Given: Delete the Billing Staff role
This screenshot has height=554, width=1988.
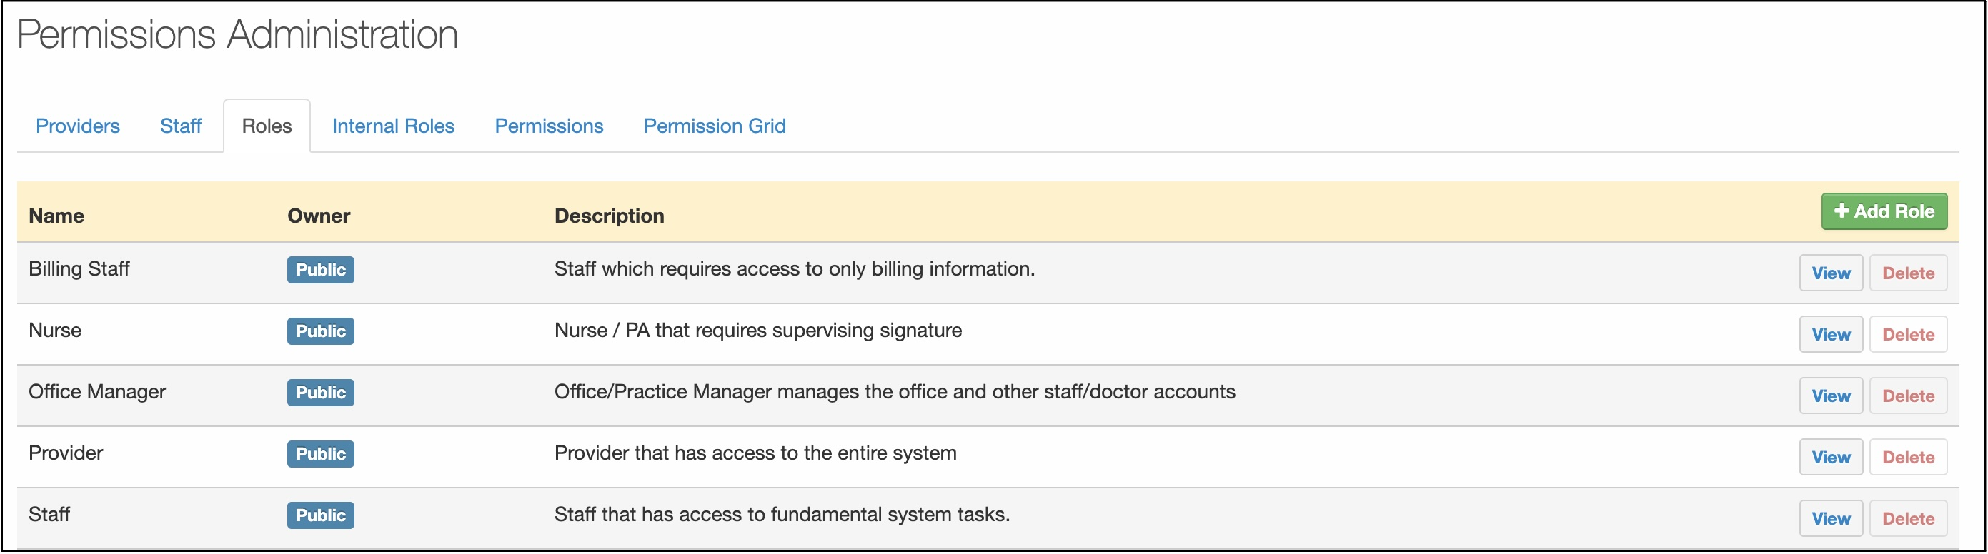Looking at the screenshot, I should 1907,273.
